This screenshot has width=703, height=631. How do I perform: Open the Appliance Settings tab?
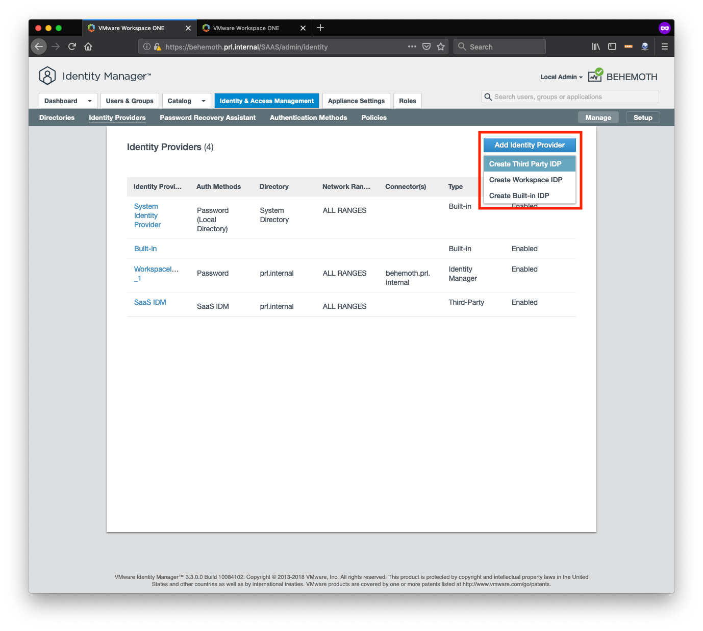(x=356, y=101)
